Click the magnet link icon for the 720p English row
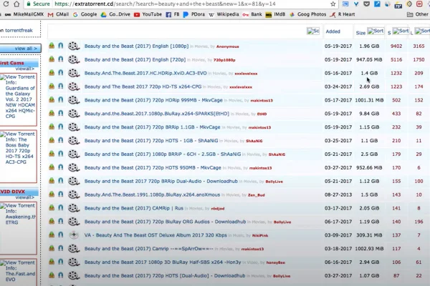Viewport: 430px width, 286px height. pyautogui.click(x=61, y=59)
